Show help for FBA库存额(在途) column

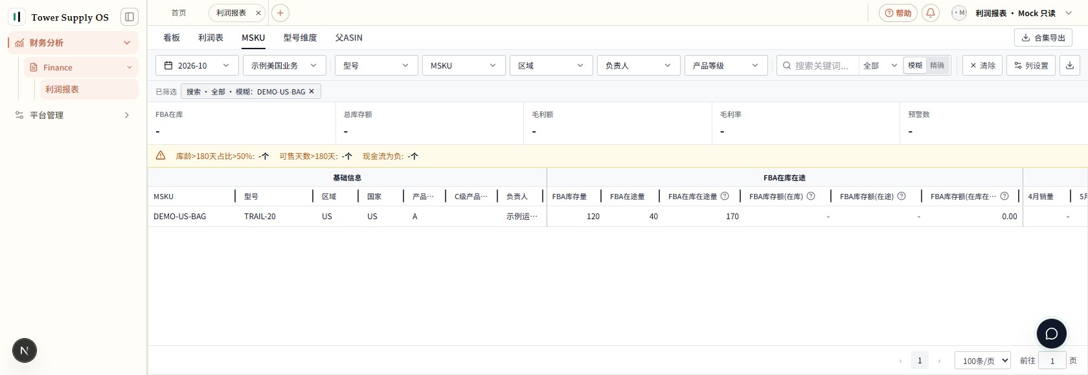pos(901,196)
